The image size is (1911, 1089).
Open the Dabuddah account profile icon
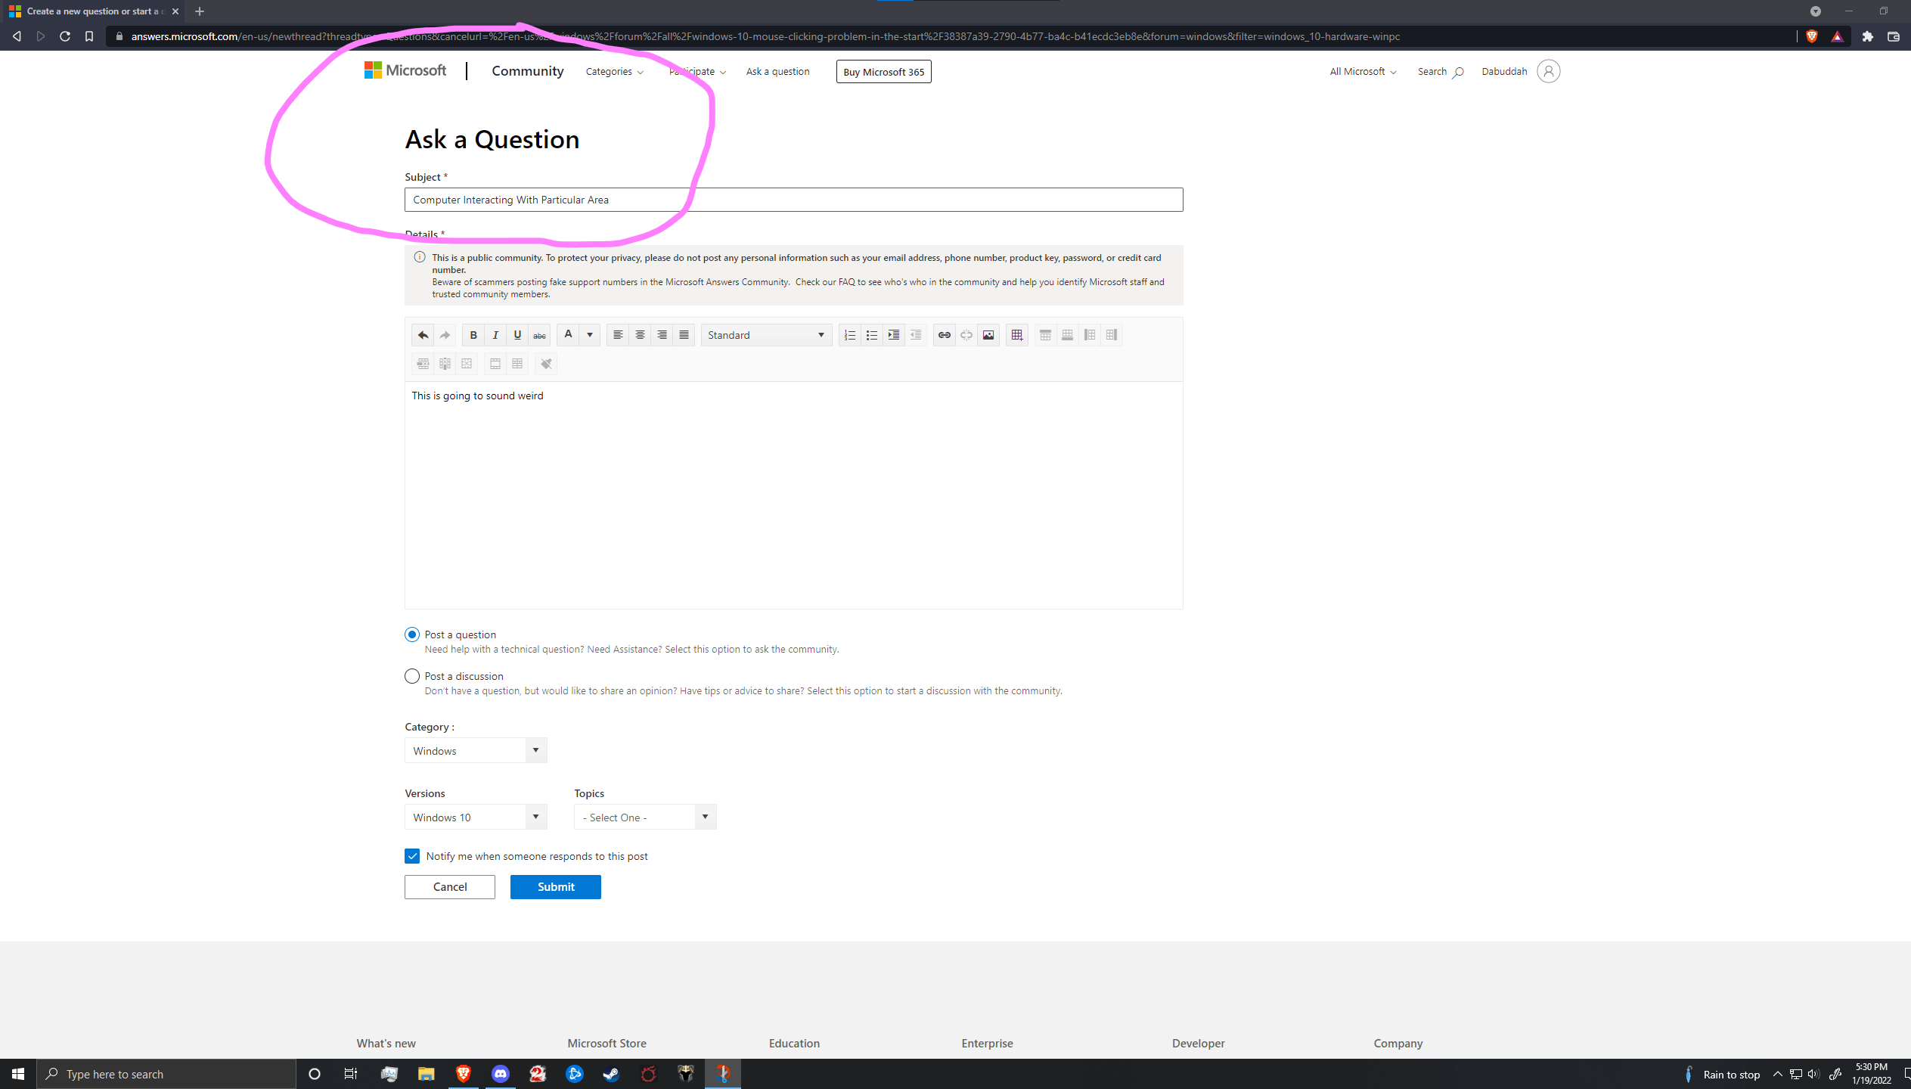point(1548,71)
